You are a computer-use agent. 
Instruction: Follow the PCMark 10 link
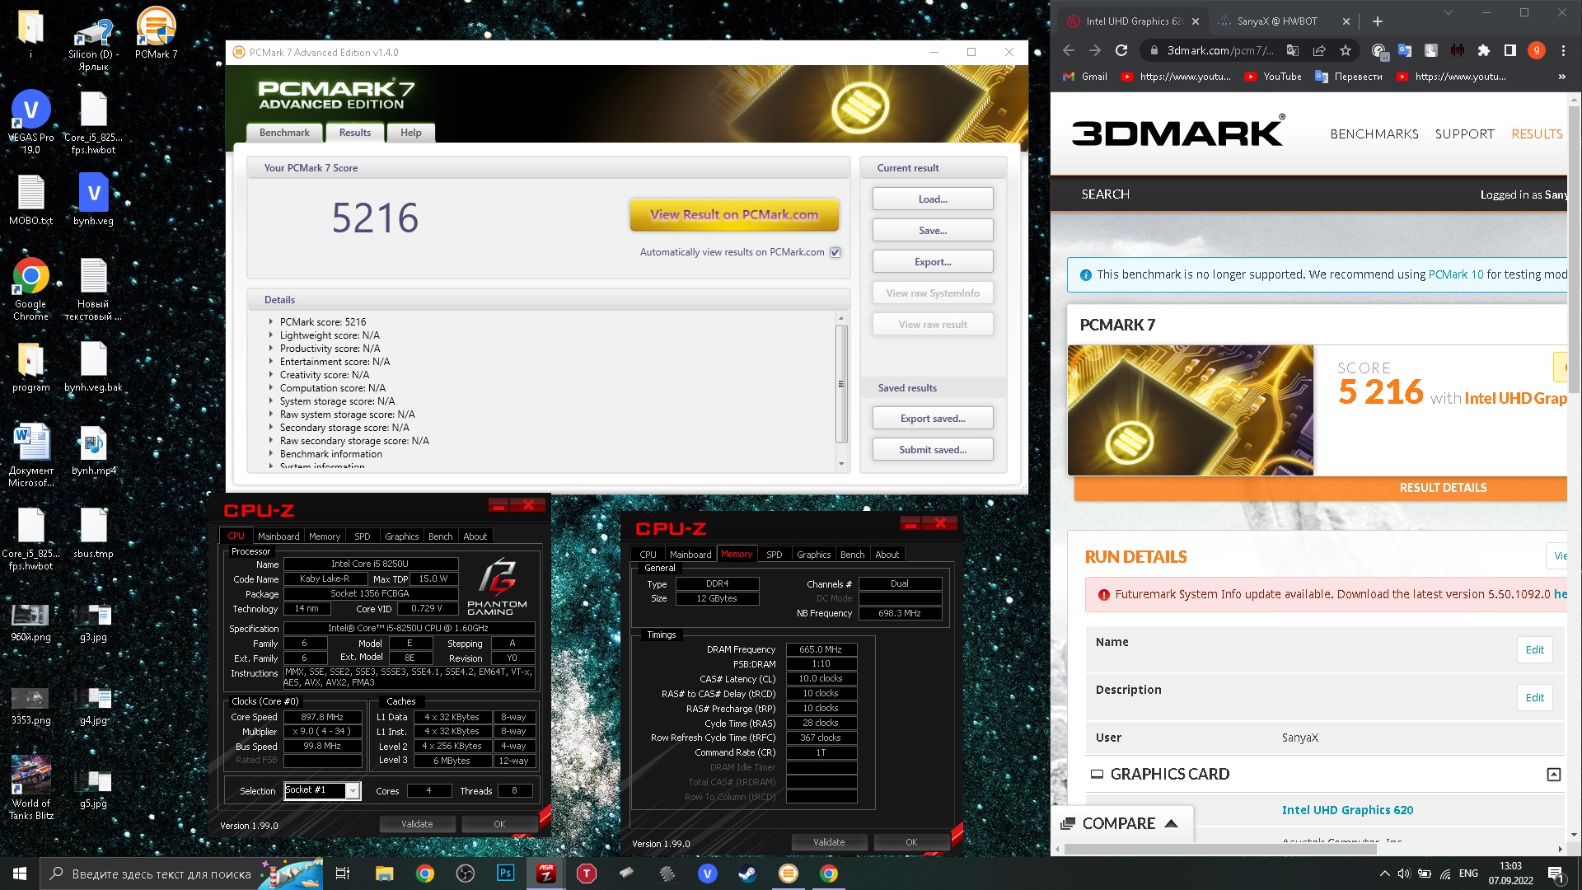coord(1455,274)
